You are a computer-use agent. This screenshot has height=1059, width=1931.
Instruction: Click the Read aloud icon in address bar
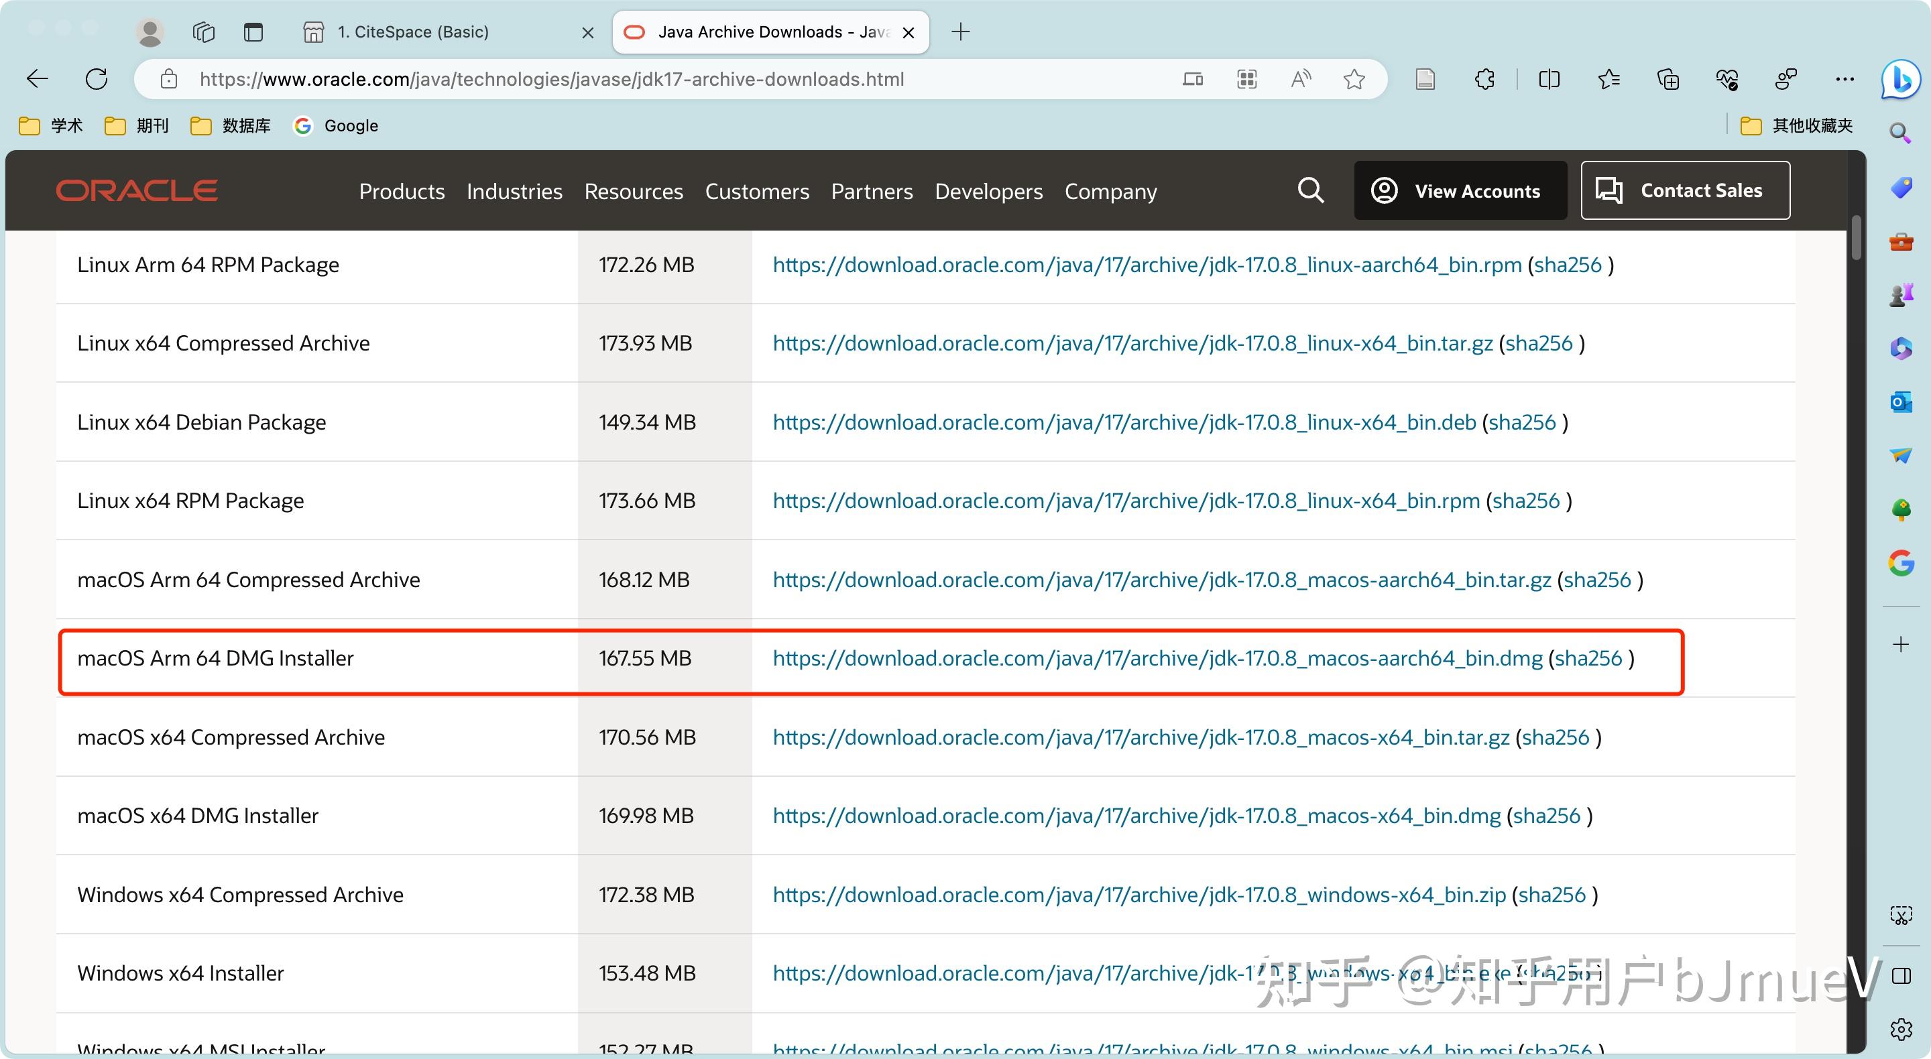[1301, 80]
